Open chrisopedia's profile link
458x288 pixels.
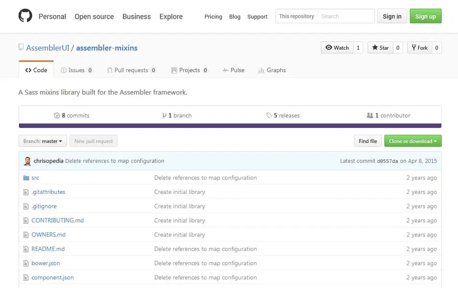[48, 161]
